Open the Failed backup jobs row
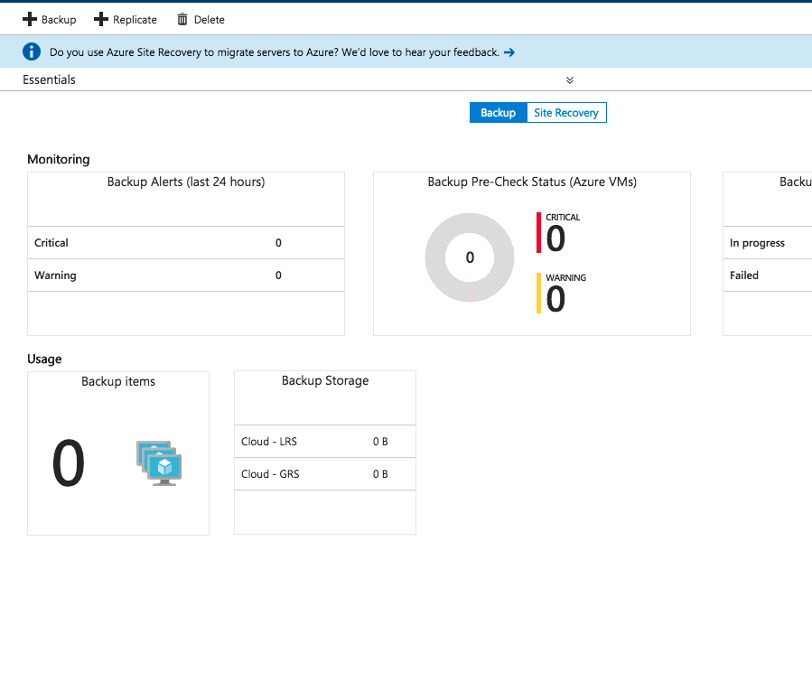The width and height of the screenshot is (812, 682). 768,275
